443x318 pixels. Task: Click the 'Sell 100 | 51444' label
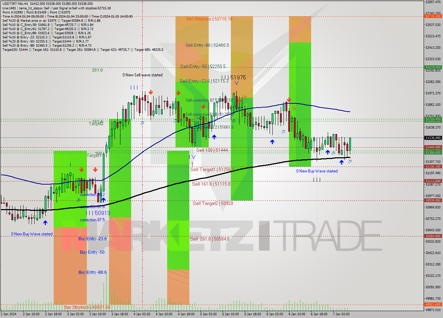(212, 150)
